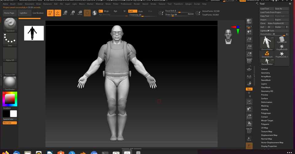Click the main color picker square
This screenshot has width=295, height=154.
coord(10,99)
